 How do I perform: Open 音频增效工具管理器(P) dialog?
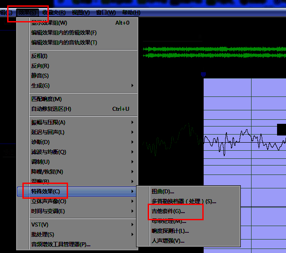61,244
